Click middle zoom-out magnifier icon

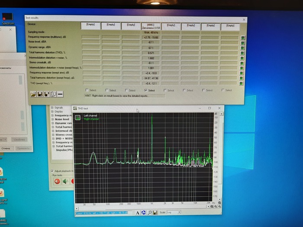coord(216,207)
